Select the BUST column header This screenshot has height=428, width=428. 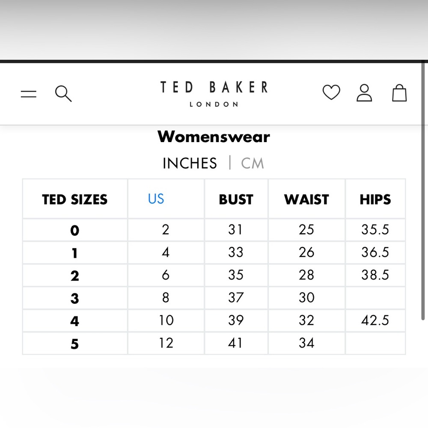click(236, 199)
